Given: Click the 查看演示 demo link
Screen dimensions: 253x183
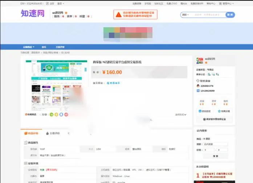Looking at the screenshot, I should pos(113,83).
